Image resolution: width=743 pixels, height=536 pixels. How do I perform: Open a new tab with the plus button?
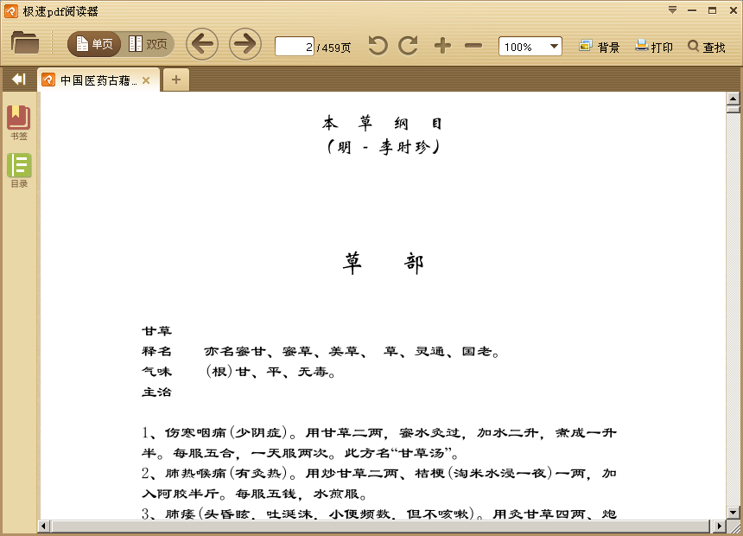(175, 79)
